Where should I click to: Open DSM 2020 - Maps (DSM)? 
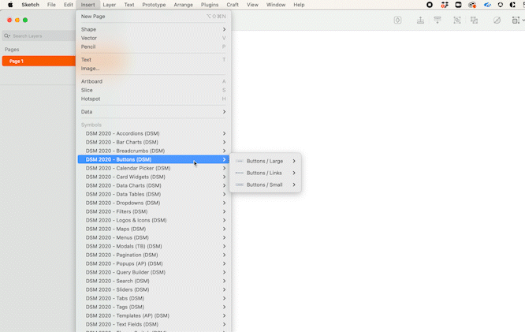pos(154,229)
